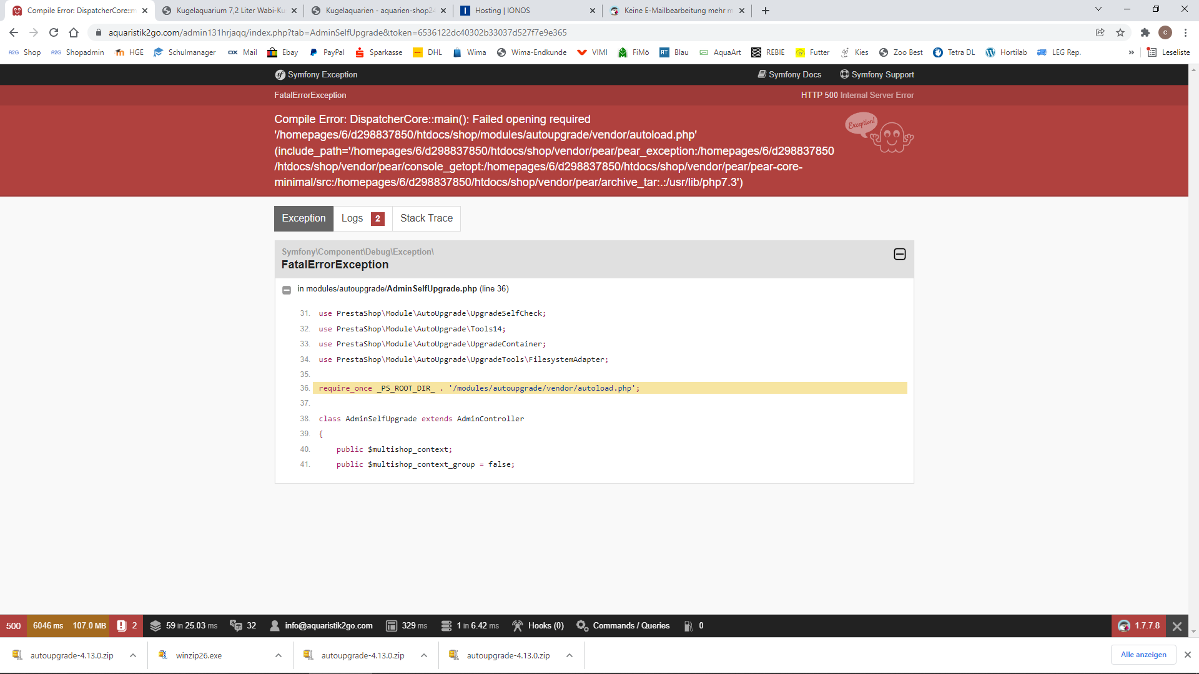This screenshot has height=674, width=1199.
Task: Close the Symfony debug toolbar
Action: 1177,626
